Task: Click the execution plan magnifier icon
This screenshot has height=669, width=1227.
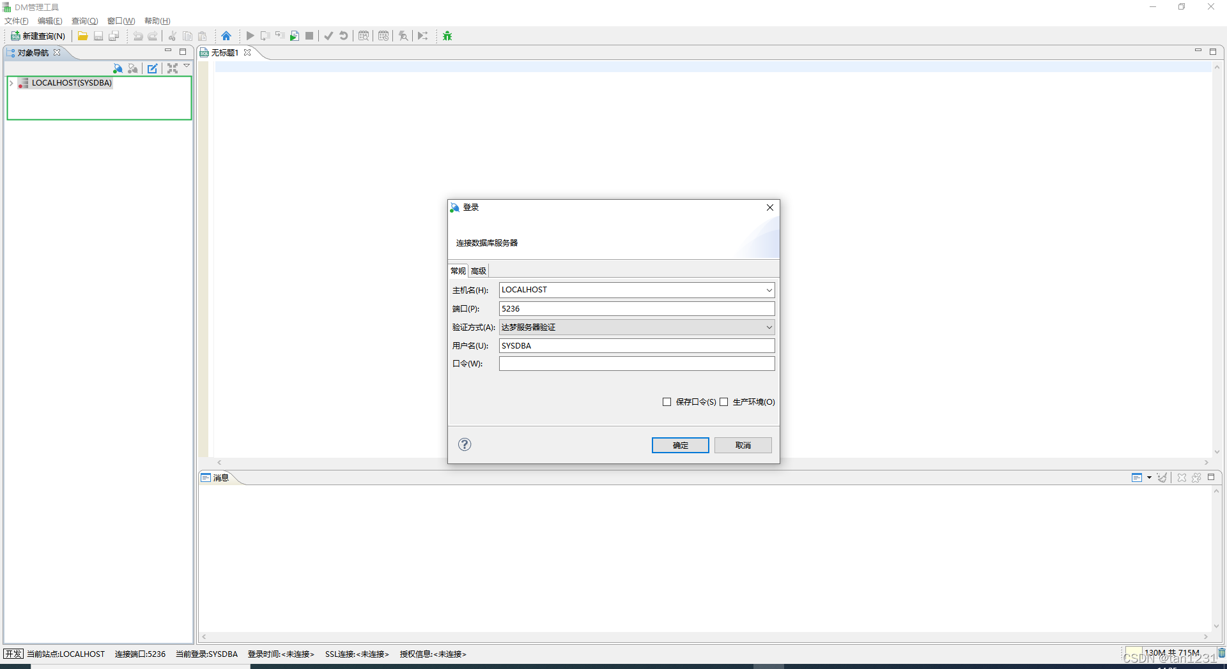Action: 403,36
